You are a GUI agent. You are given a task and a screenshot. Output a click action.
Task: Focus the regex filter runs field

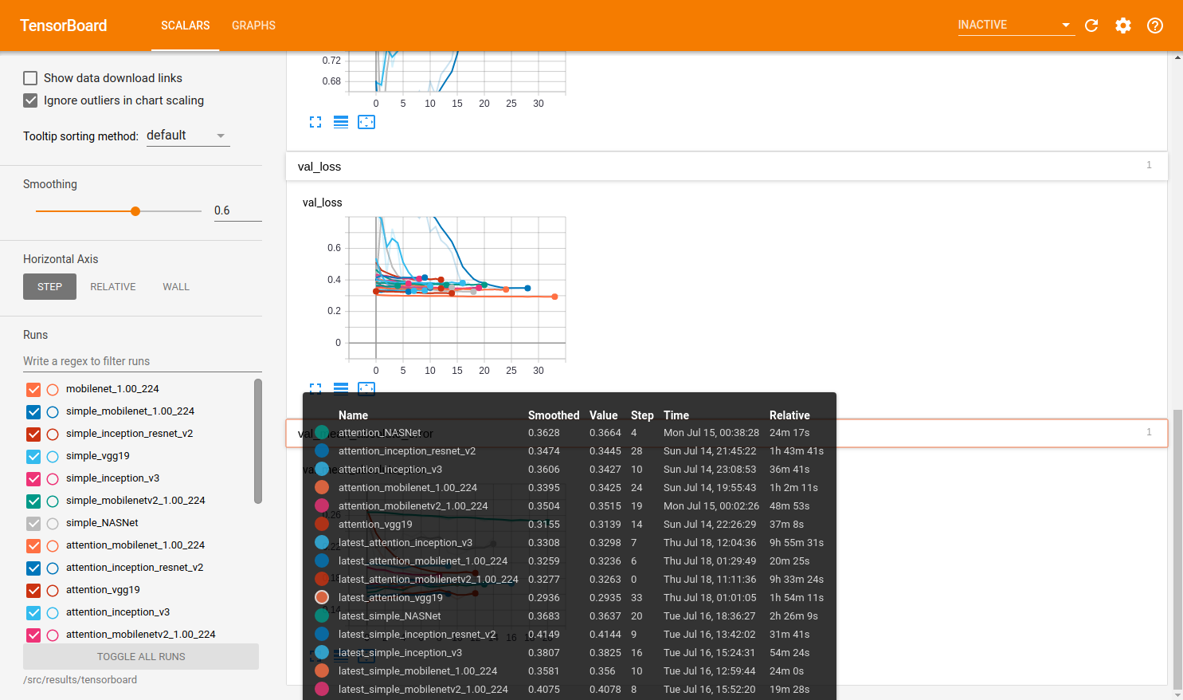(x=143, y=361)
